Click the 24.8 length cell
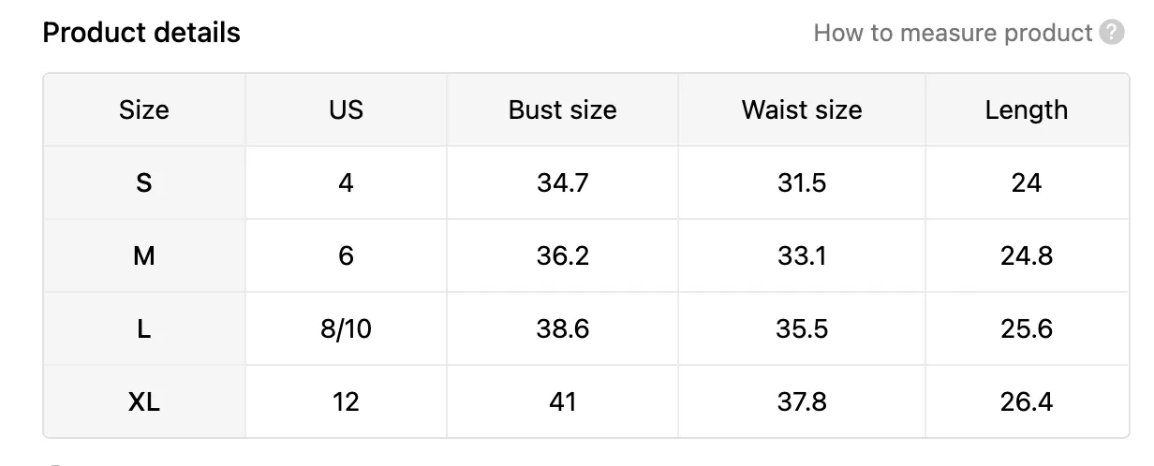 (x=1027, y=255)
